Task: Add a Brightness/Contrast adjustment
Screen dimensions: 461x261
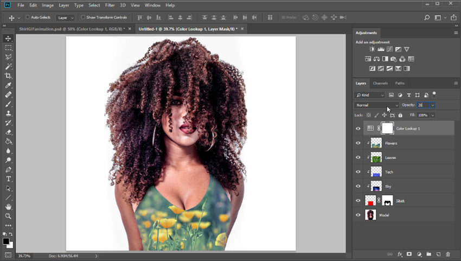Action: point(372,49)
